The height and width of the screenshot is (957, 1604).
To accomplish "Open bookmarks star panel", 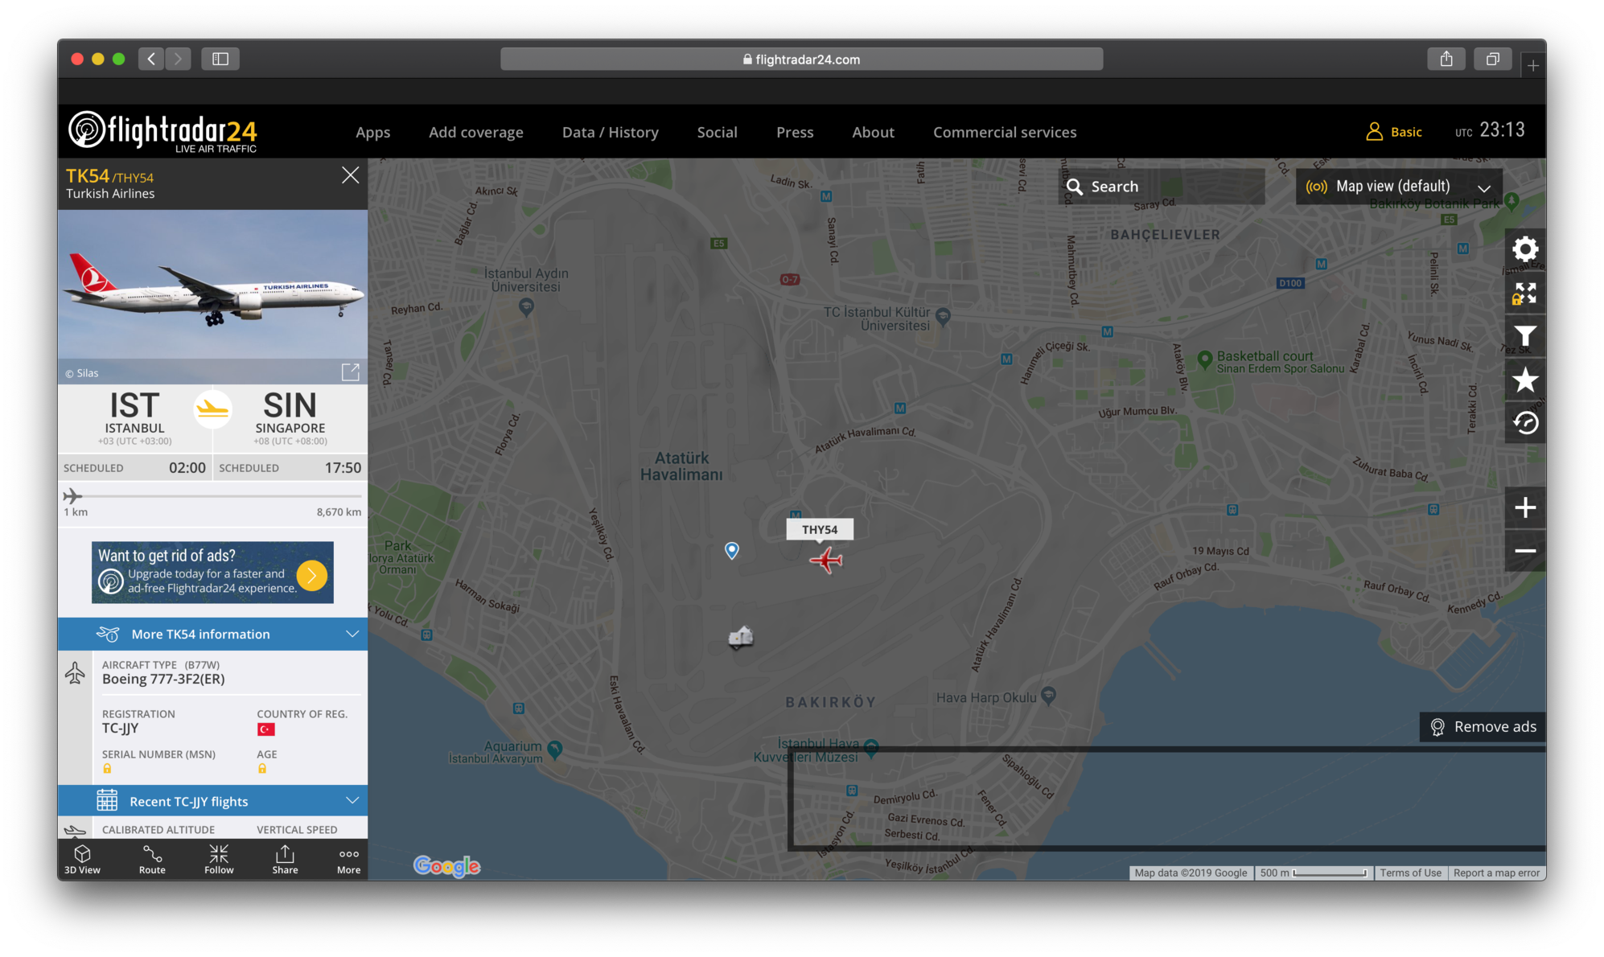I will point(1524,380).
